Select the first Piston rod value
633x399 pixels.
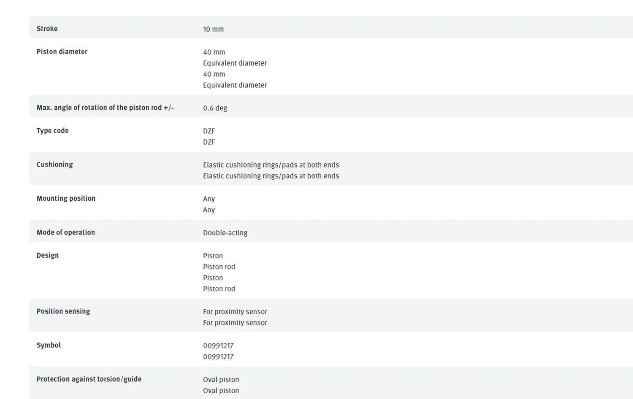[x=219, y=267]
